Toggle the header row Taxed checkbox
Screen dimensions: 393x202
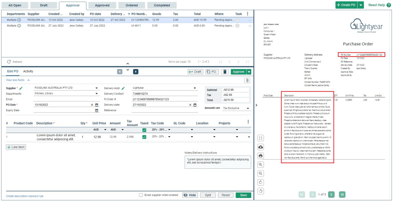click(144, 130)
